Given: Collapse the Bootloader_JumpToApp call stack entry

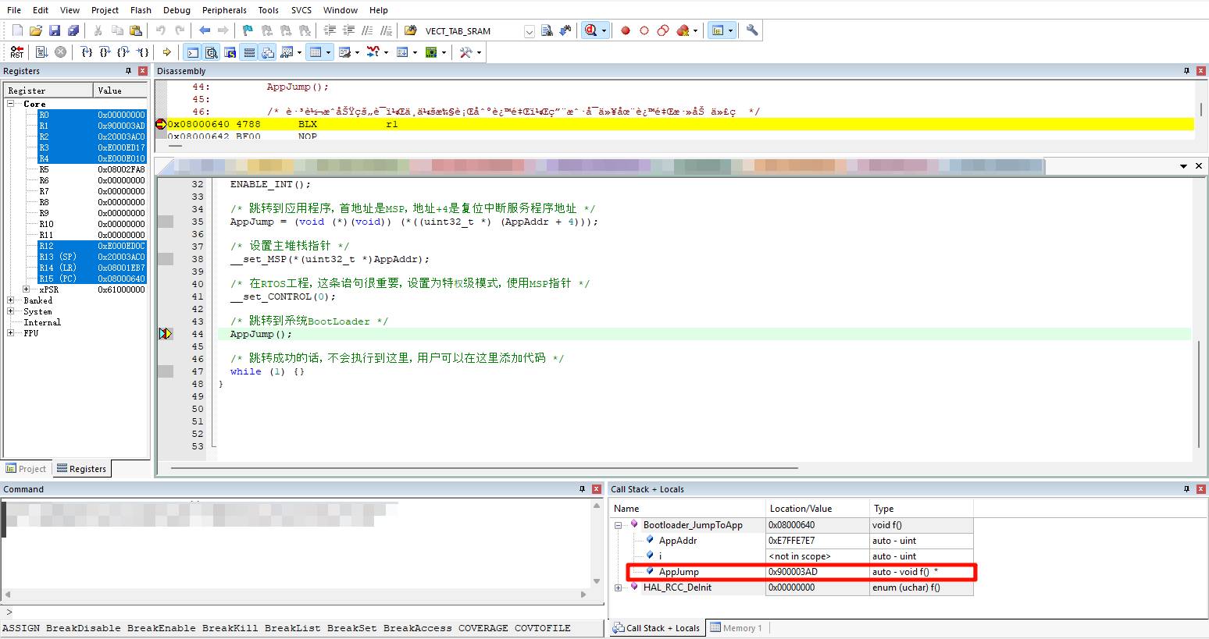Looking at the screenshot, I should (618, 525).
